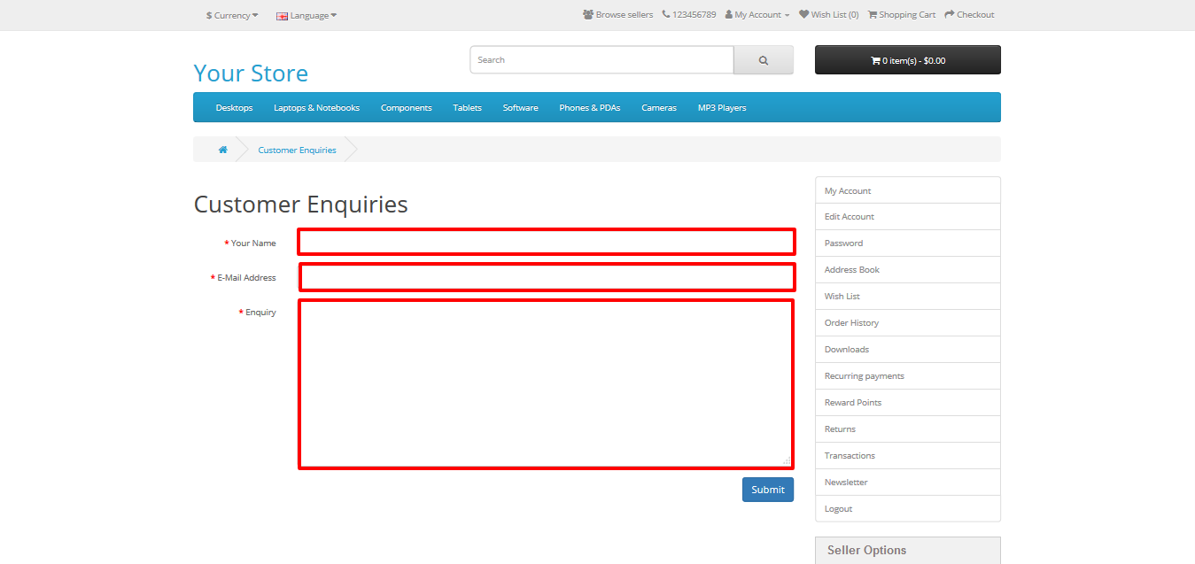Image resolution: width=1195 pixels, height=564 pixels.
Task: Expand the My Account top menu
Action: click(x=757, y=14)
